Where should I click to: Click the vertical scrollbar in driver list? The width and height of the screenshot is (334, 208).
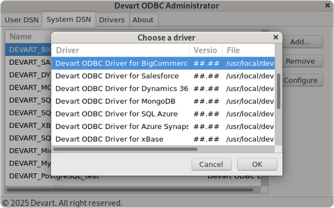point(279,91)
